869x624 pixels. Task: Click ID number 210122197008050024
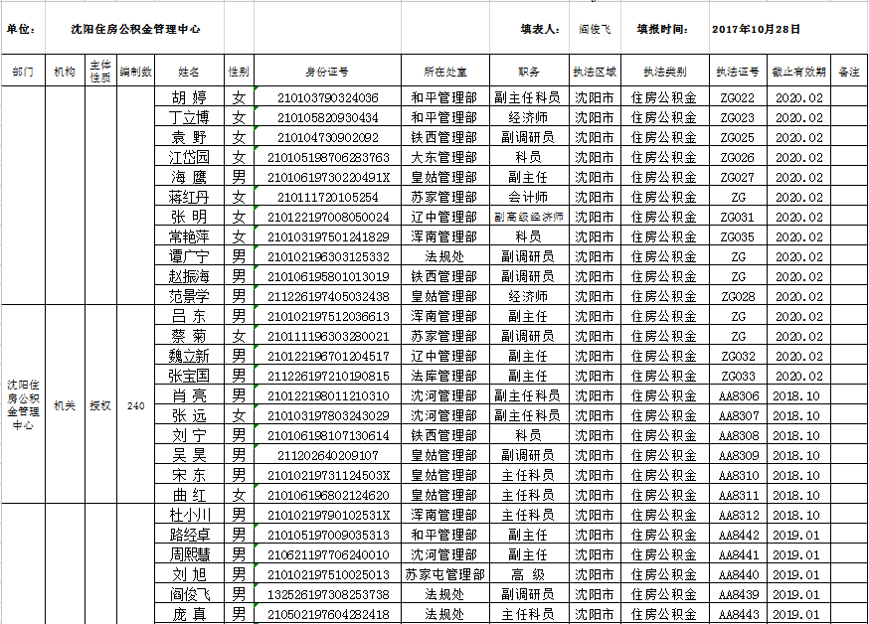coord(329,217)
